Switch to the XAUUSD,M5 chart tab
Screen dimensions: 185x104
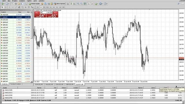point(49,85)
